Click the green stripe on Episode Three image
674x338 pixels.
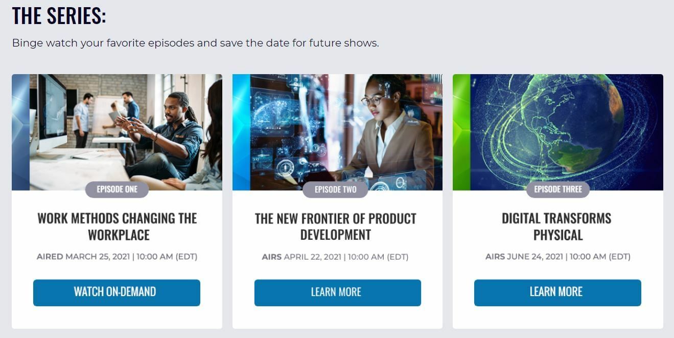461,132
